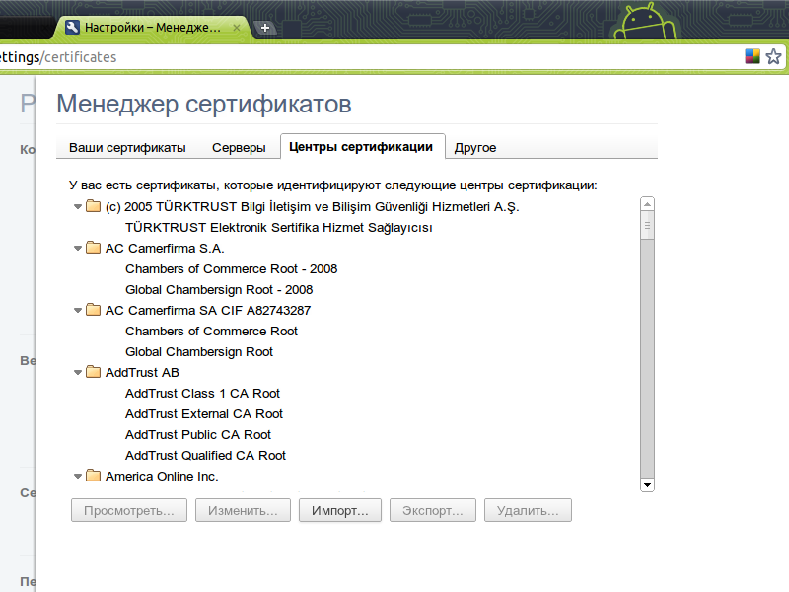Click the Просмотреть... button
This screenshot has width=789, height=592.
[x=129, y=510]
